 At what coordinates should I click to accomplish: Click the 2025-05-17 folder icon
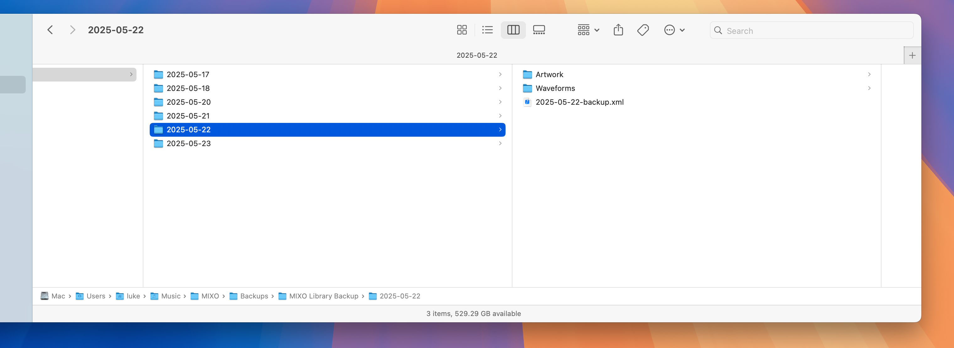(x=158, y=75)
